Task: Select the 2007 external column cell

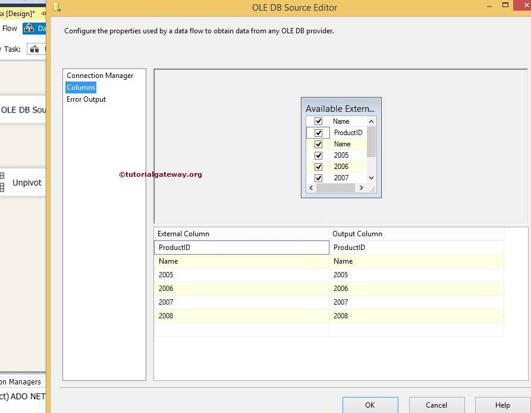Action: [x=241, y=302]
